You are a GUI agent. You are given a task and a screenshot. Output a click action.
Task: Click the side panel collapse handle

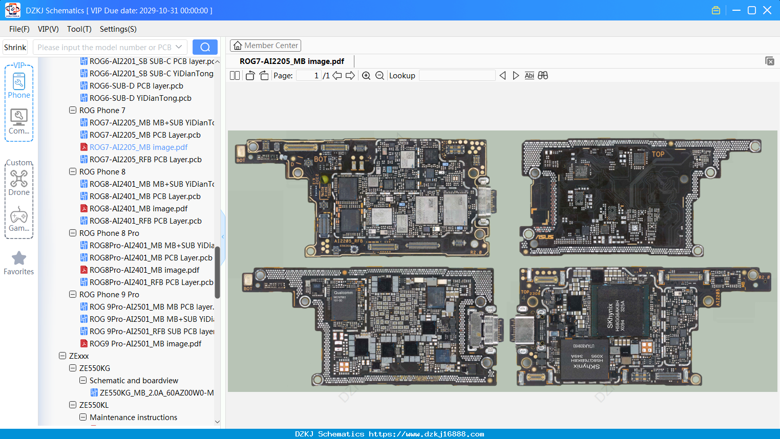click(x=223, y=236)
